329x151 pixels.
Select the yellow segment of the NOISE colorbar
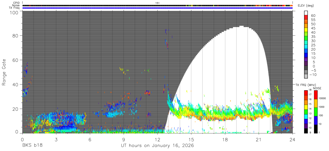tap(316, 103)
